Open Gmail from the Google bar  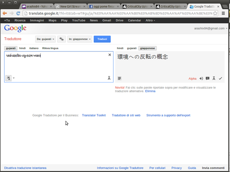click(107, 20)
